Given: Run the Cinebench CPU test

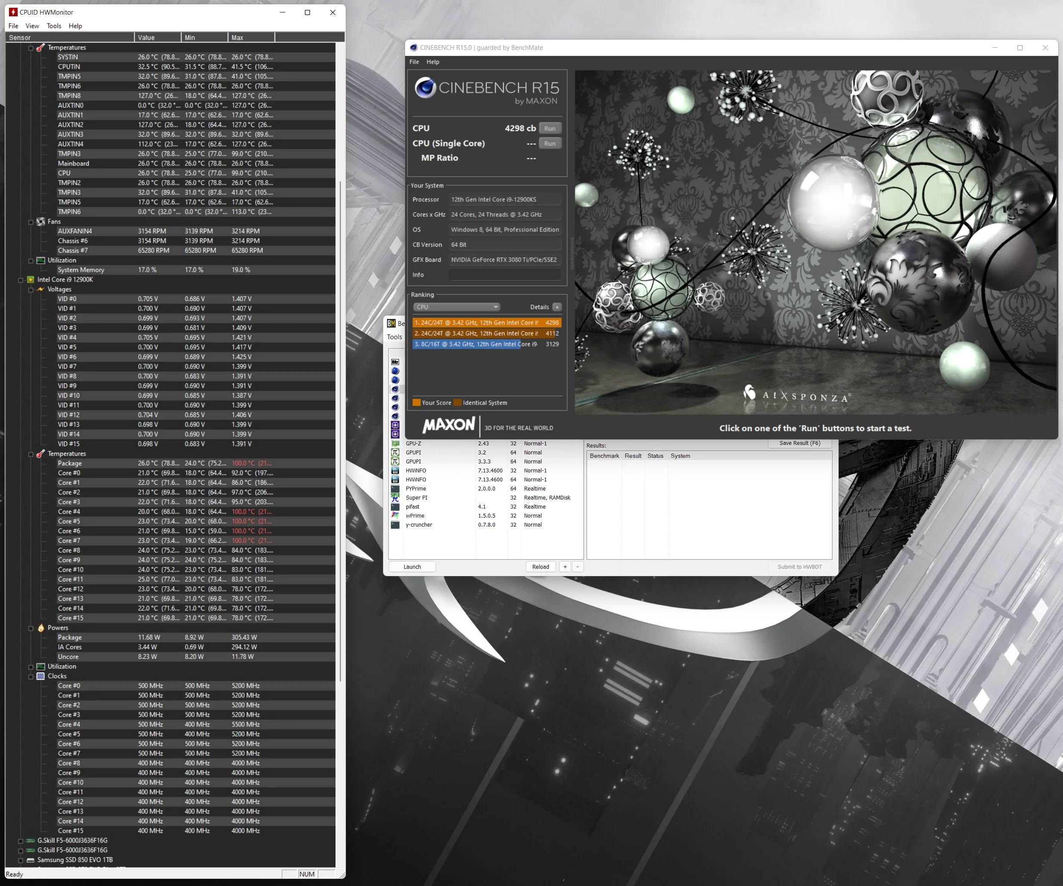Looking at the screenshot, I should point(550,129).
